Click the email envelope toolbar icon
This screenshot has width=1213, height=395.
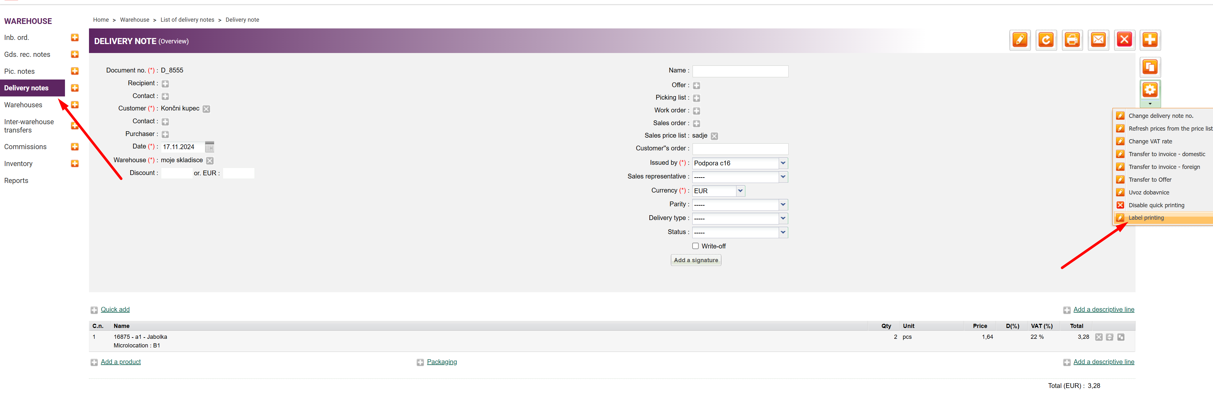click(1098, 40)
